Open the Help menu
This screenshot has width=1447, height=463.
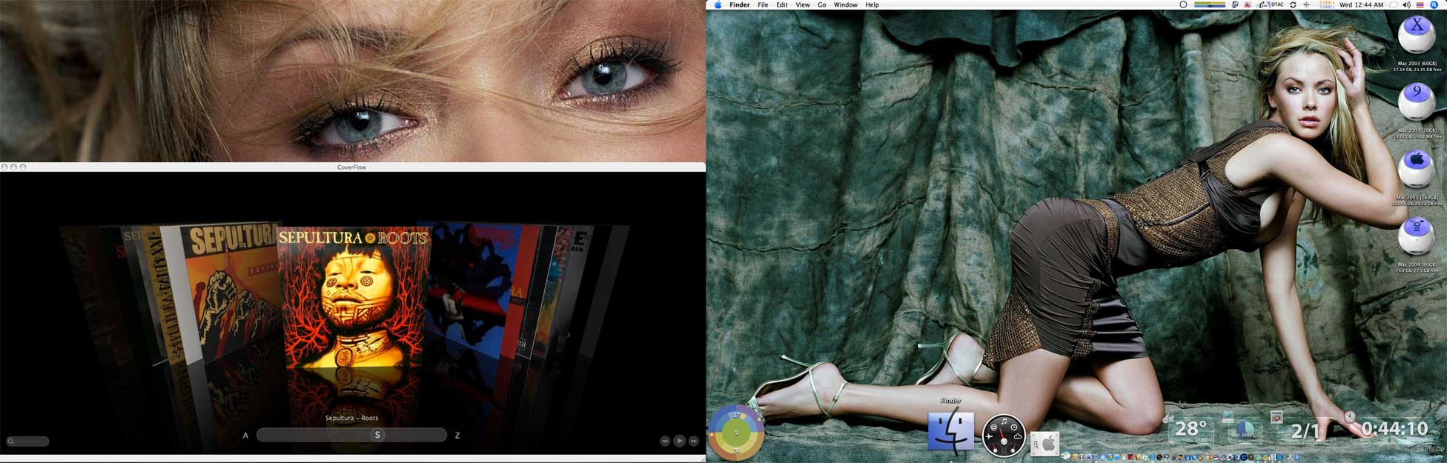[872, 5]
